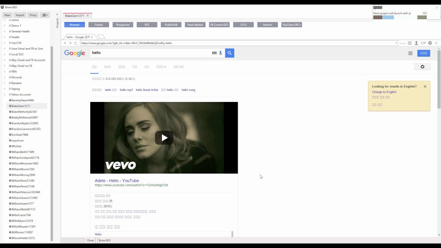
Task: Open the FB Conver-SEO tool tab
Action: [x=219, y=25]
